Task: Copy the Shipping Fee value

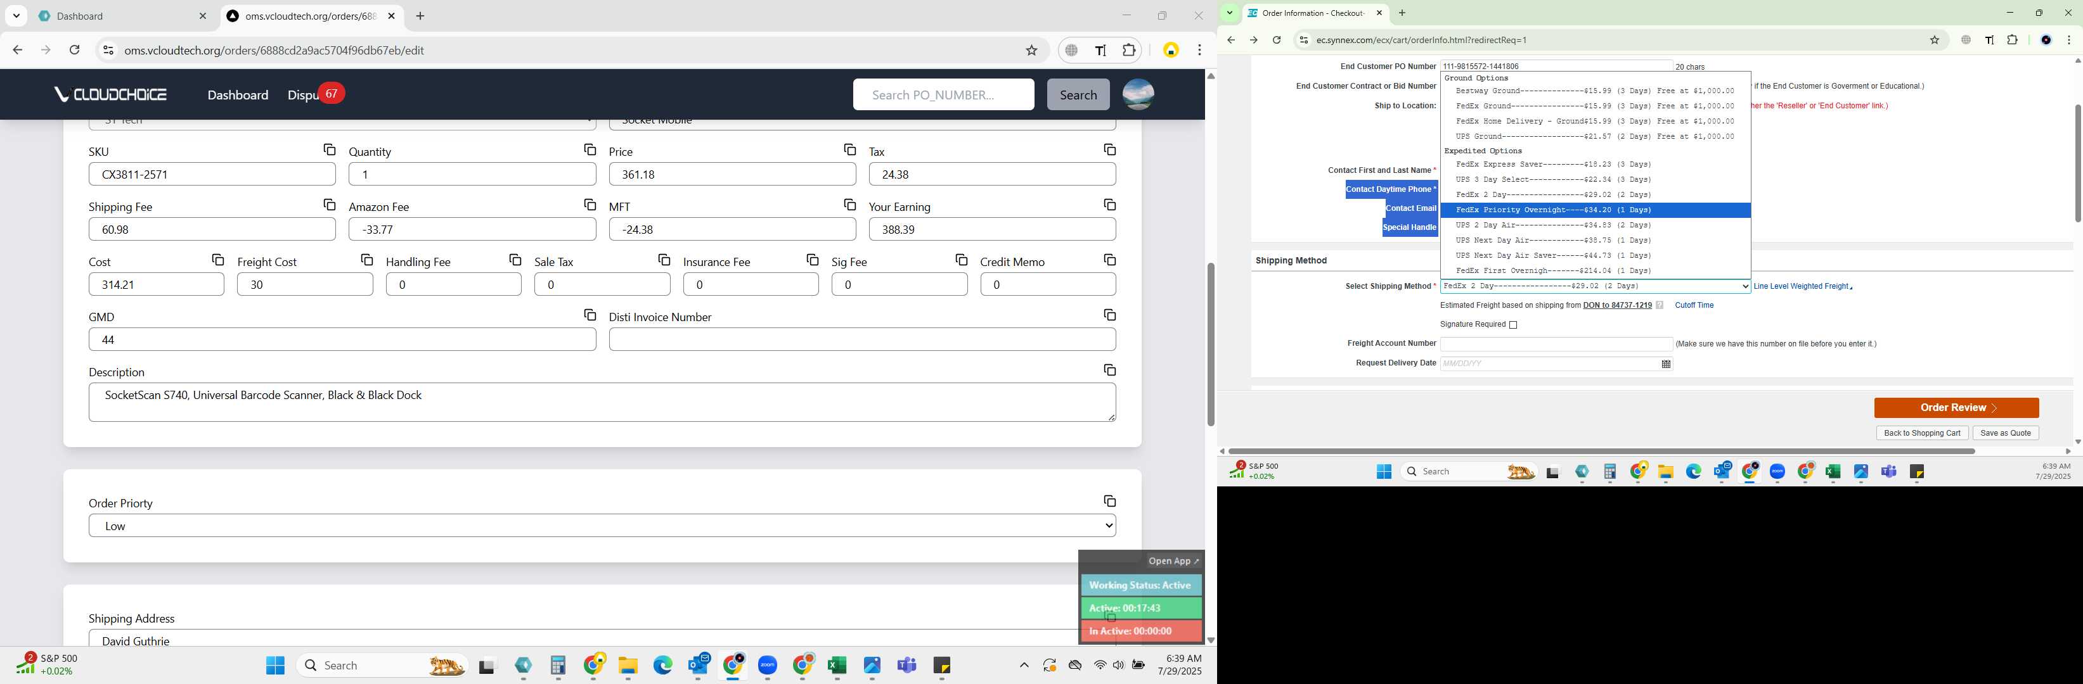Action: tap(329, 205)
